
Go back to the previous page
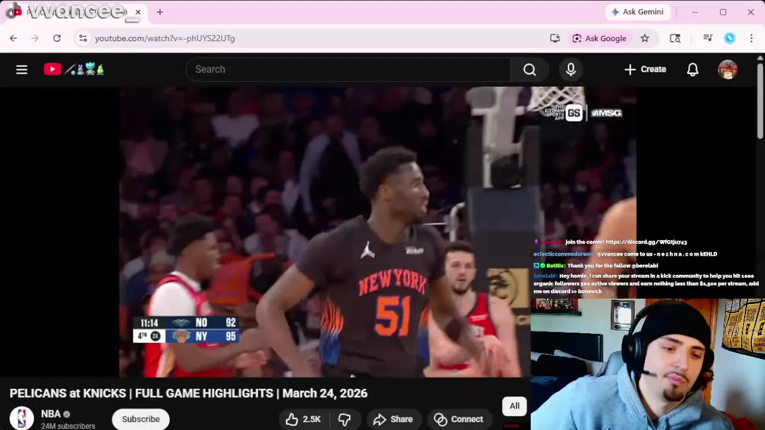pos(13,38)
